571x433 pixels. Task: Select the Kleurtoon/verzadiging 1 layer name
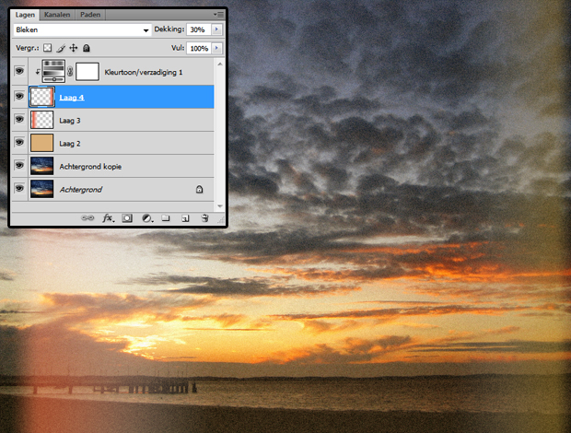tap(143, 72)
